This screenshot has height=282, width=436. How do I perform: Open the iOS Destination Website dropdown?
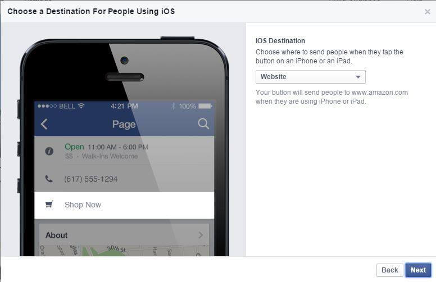[x=310, y=77]
